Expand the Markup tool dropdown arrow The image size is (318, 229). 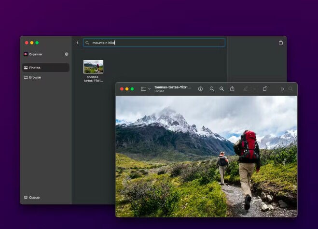pos(254,89)
